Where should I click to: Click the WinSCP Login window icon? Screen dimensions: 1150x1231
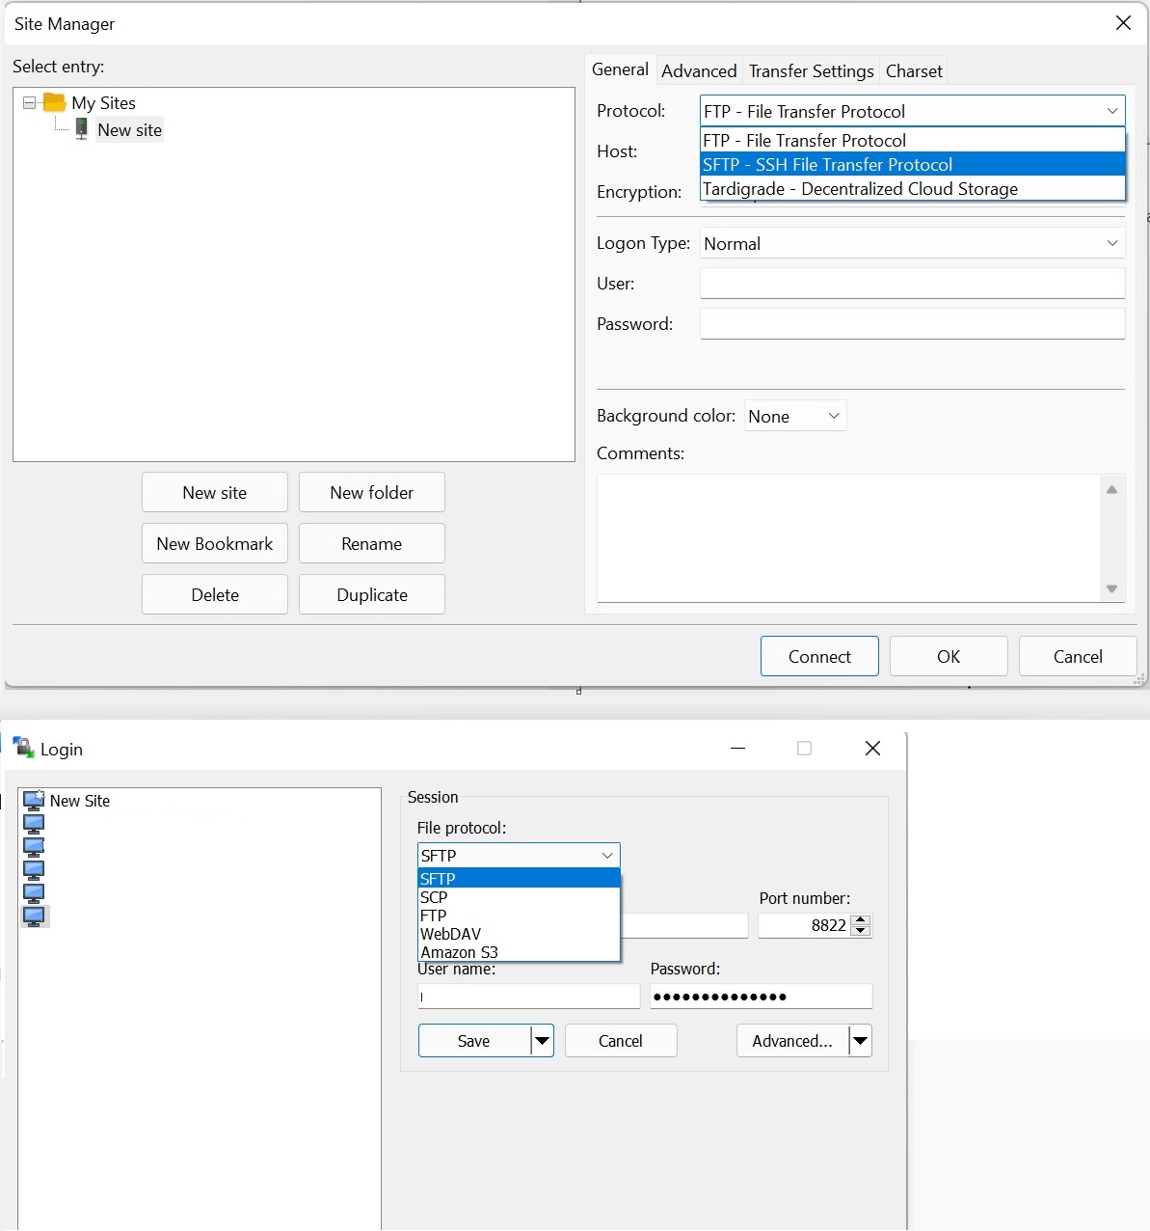point(23,748)
